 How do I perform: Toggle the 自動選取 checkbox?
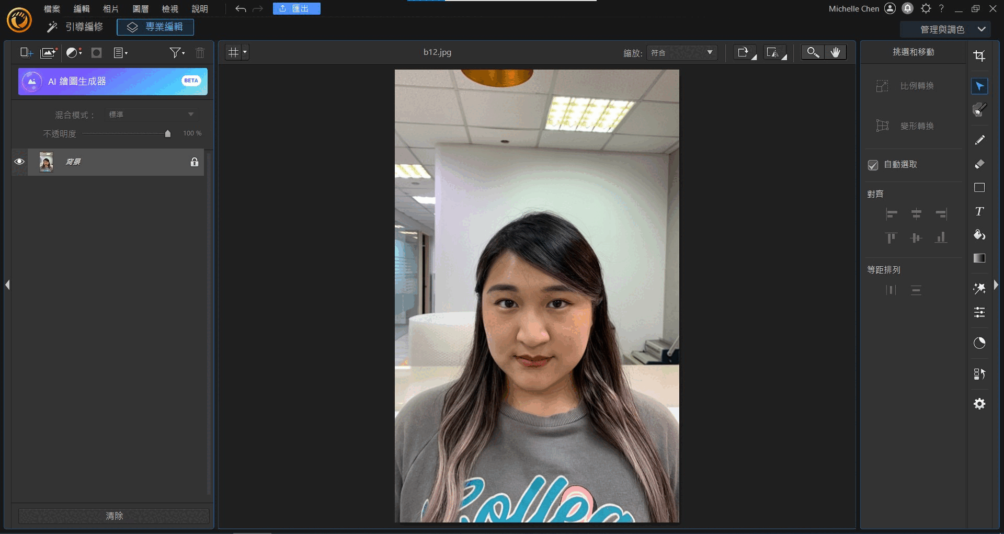(873, 165)
